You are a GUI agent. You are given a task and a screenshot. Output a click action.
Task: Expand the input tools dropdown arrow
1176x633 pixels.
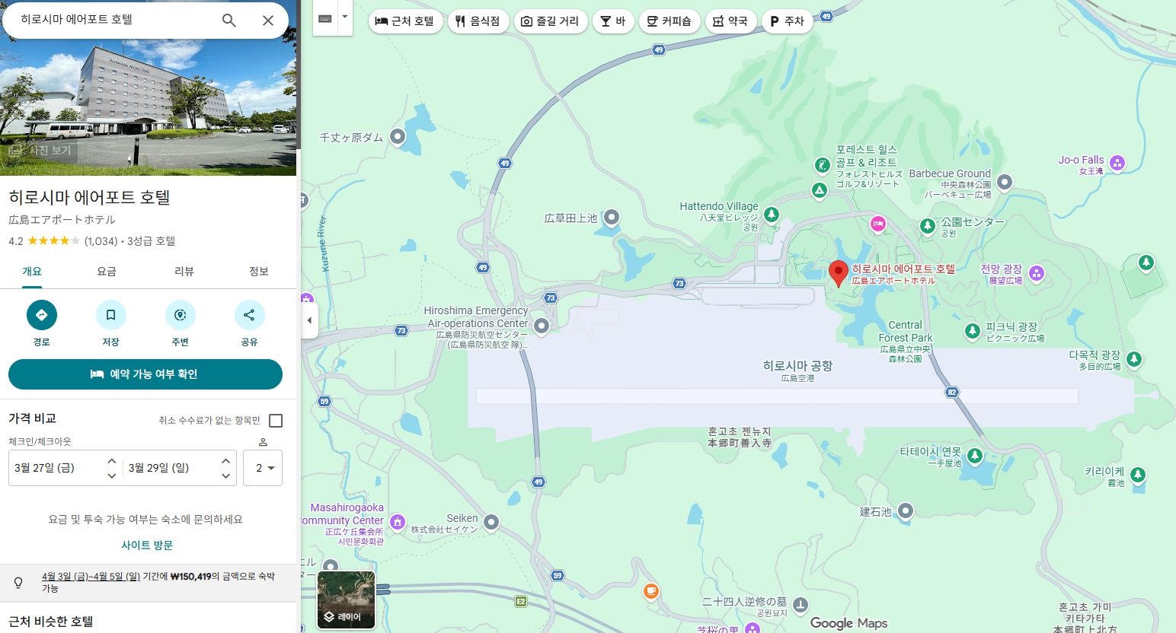pos(345,17)
